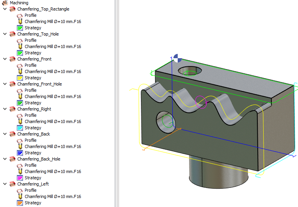Click the Chamfering_Top_Rectangle operation icon
This screenshot has height=207, width=298.
(12, 9)
